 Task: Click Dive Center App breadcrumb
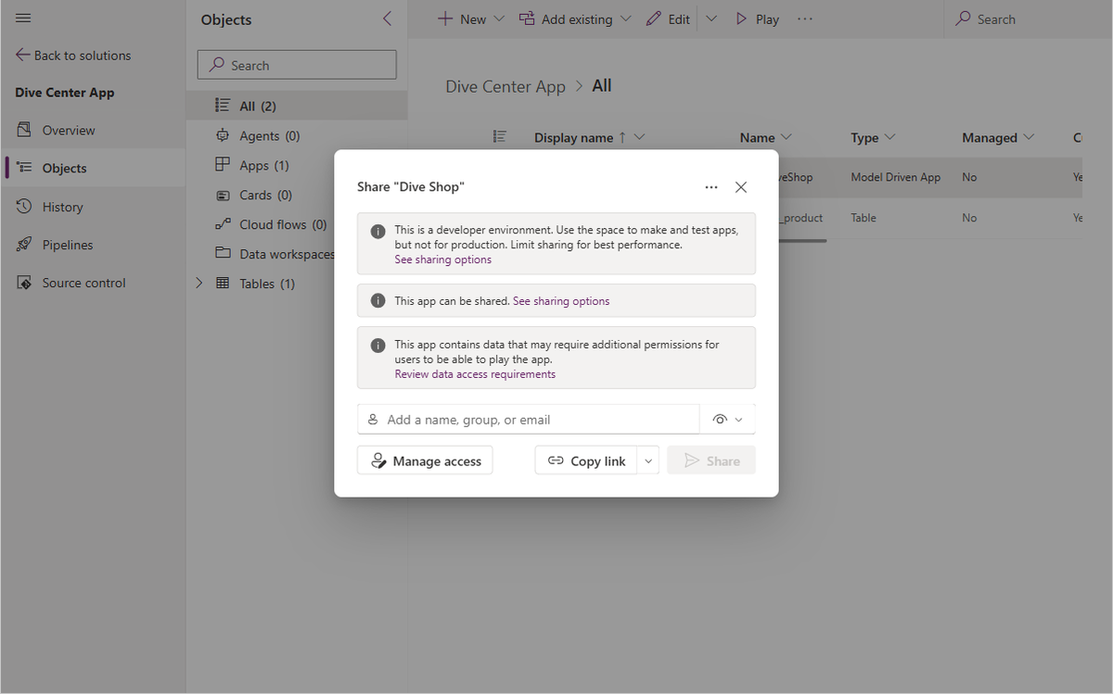(x=505, y=86)
